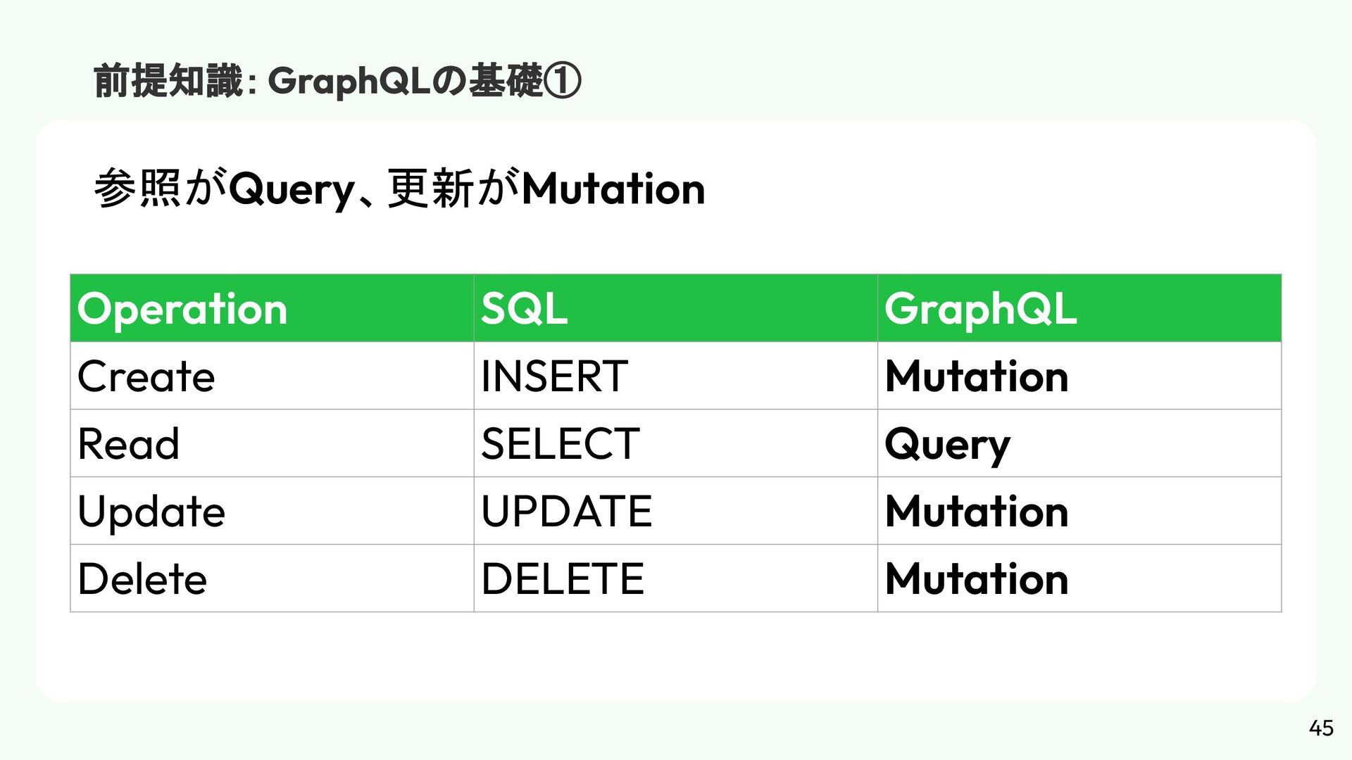The height and width of the screenshot is (760, 1352).
Task: Select the Read cell
Action: [272, 443]
